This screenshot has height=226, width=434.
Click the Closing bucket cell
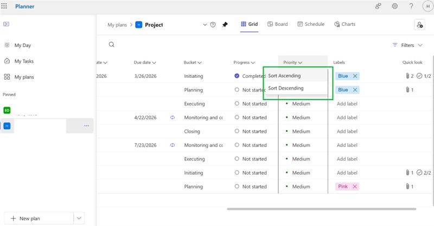192,131
